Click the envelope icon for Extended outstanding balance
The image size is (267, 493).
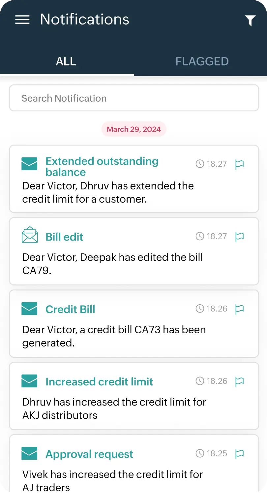coord(29,164)
